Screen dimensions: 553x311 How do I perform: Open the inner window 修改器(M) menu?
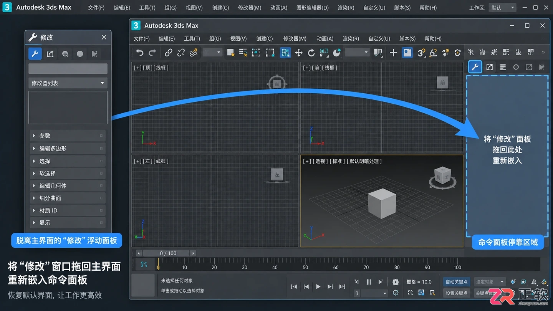(295, 38)
